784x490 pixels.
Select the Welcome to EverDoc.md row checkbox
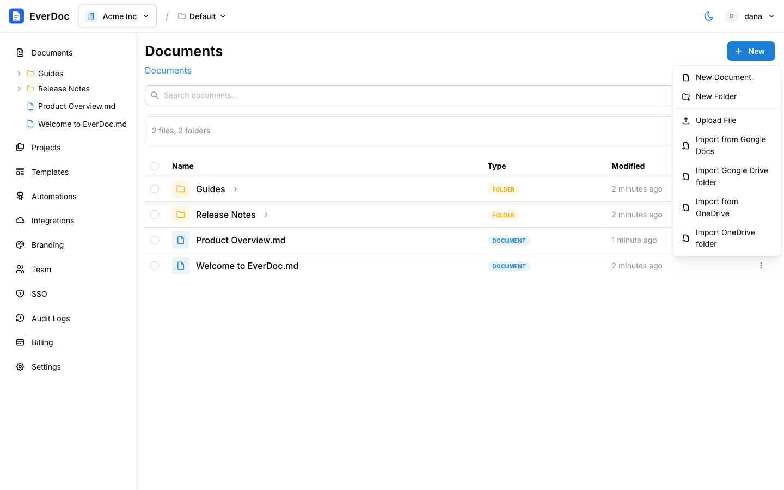pyautogui.click(x=155, y=266)
